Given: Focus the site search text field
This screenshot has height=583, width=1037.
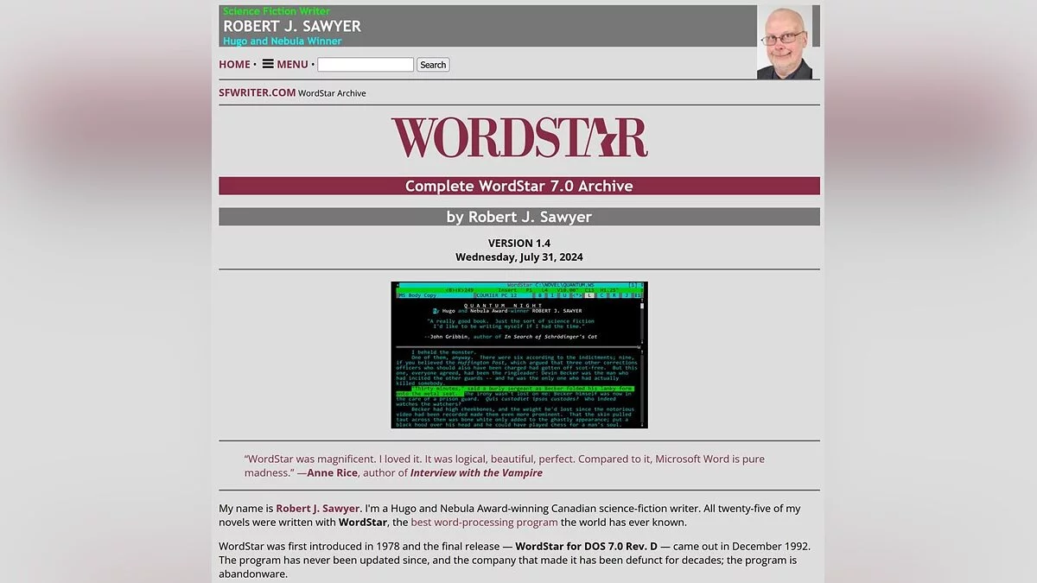Looking at the screenshot, I should (366, 65).
